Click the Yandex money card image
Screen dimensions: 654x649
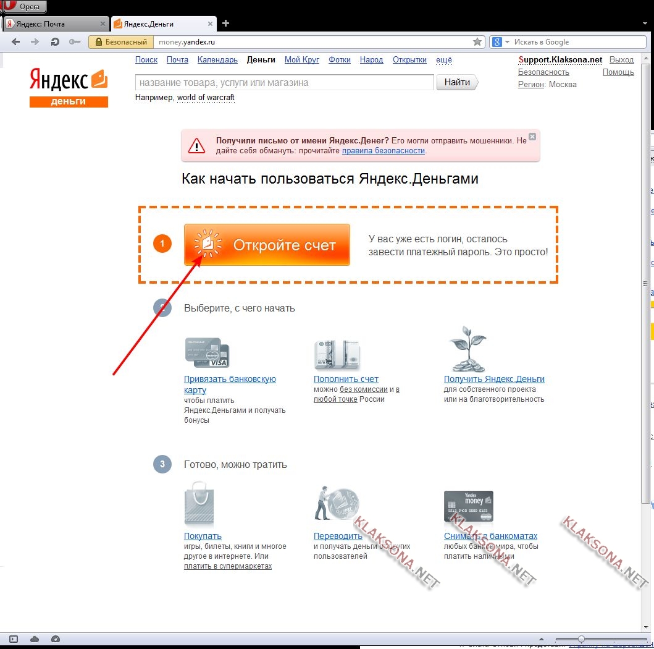(x=468, y=506)
